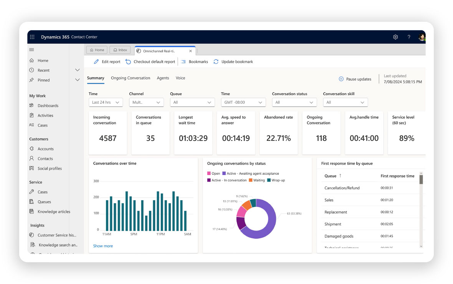Click the Waiting orange legend swatch
The width and height of the screenshot is (453, 284).
tap(250, 180)
